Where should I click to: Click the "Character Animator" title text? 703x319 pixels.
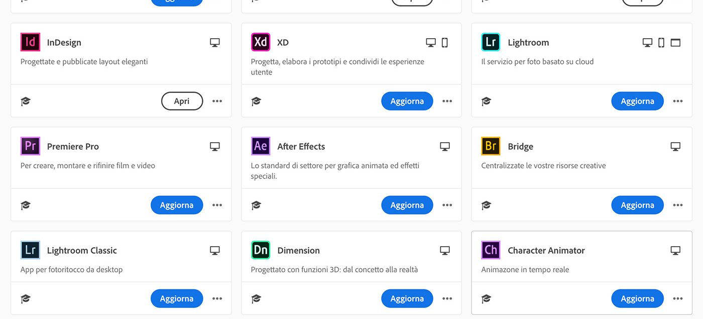pyautogui.click(x=546, y=251)
